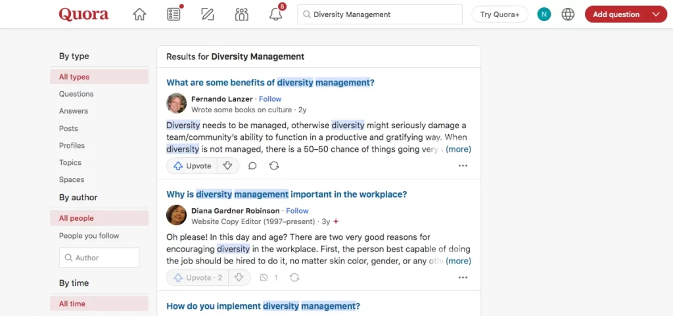The width and height of the screenshot is (673, 316).
Task: Share Diana Gardner Robinson's answer
Action: (x=294, y=278)
